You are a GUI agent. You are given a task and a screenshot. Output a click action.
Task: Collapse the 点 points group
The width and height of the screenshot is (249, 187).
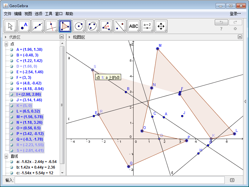(x=6, y=44)
